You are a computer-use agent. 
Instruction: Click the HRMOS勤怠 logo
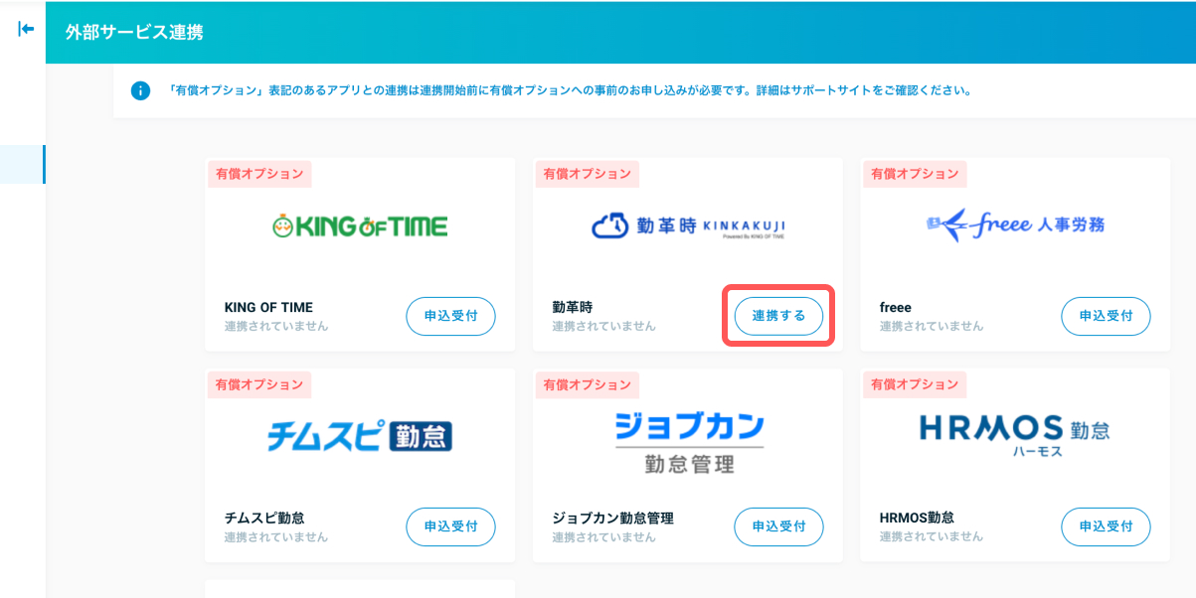pyautogui.click(x=1015, y=435)
